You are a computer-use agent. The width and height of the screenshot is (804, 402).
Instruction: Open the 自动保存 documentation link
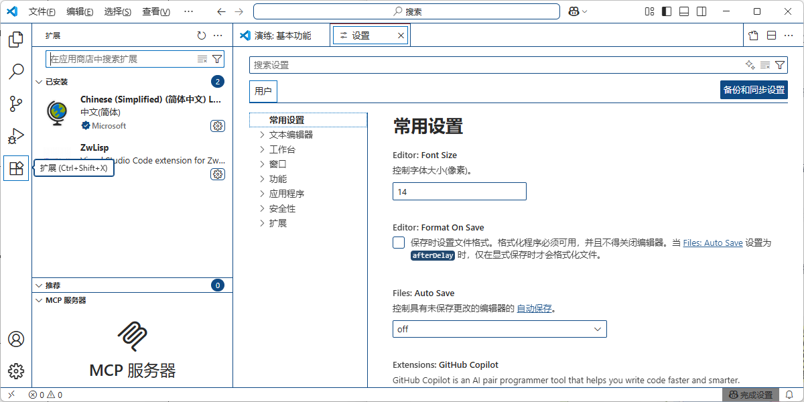534,308
